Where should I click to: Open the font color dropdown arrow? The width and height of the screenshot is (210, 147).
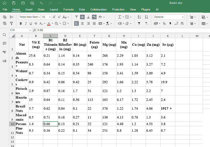[52, 23]
